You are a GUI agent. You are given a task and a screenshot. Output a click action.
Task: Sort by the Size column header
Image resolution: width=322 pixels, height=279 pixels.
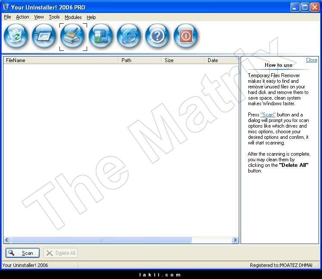coord(183,60)
